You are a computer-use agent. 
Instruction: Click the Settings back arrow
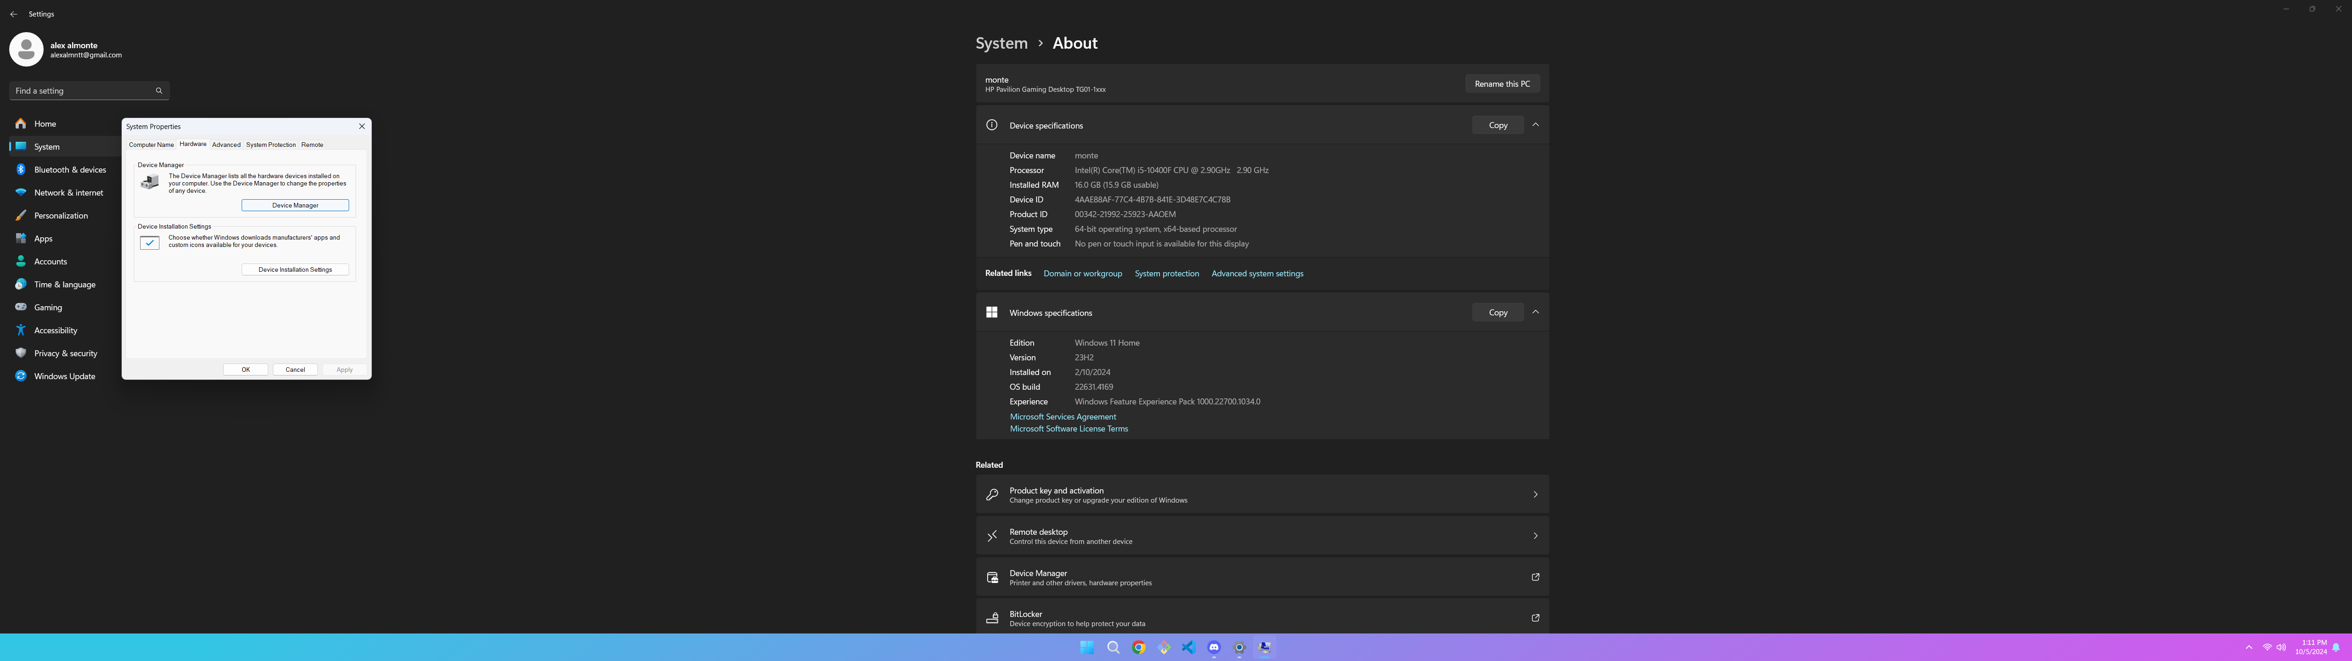pyautogui.click(x=13, y=15)
